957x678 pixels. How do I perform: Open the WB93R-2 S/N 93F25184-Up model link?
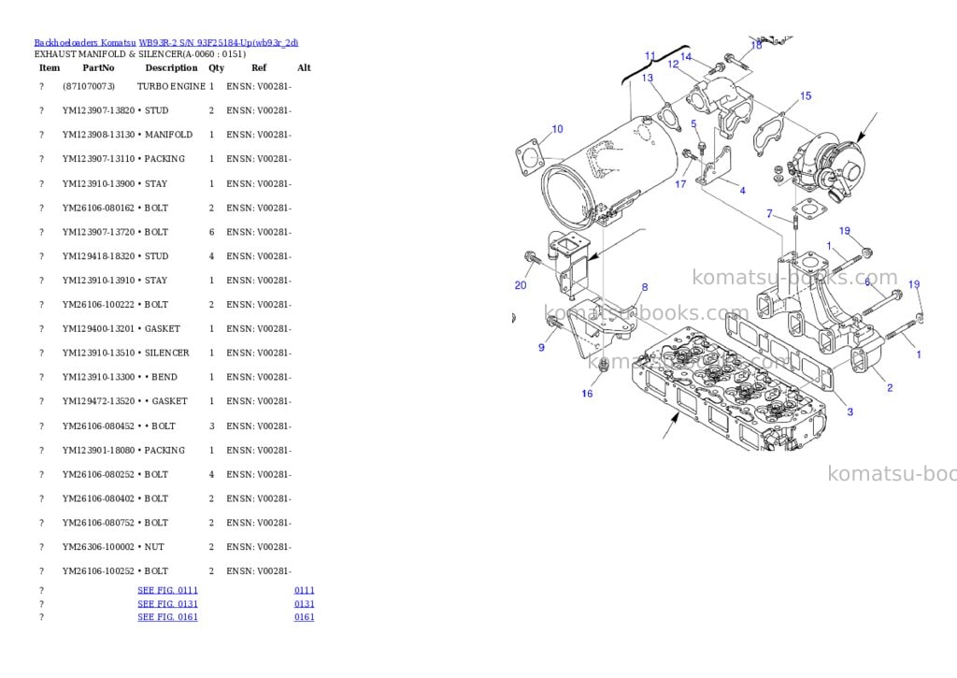(219, 43)
